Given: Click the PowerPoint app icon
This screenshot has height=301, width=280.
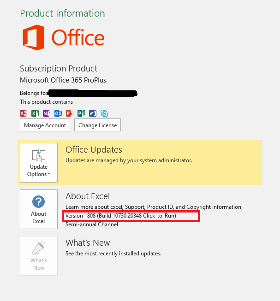Looking at the screenshot, I should coord(70,113).
